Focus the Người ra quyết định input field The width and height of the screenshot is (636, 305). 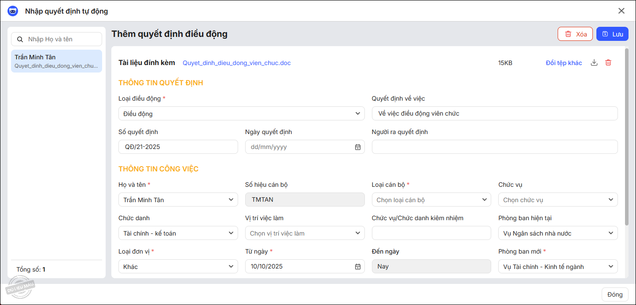coord(494,147)
